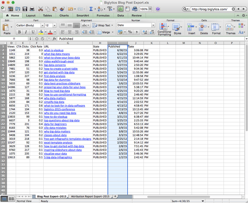This screenshot has width=248, height=203.
Task: Click the Print icon in toolbar
Action: (32, 9)
